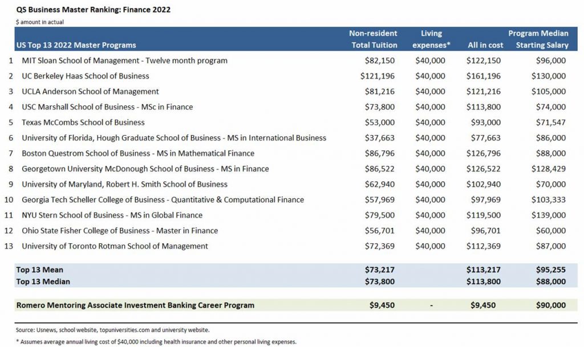
Task: Select 'University of Maryland, Robert H. Smith' name
Action: click(124, 185)
